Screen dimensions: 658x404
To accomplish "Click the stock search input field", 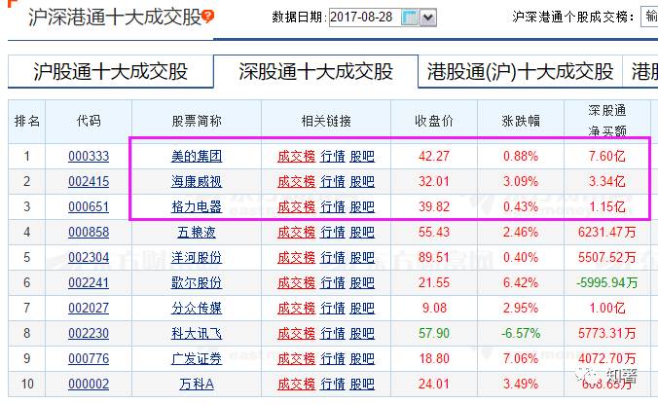I will (649, 17).
